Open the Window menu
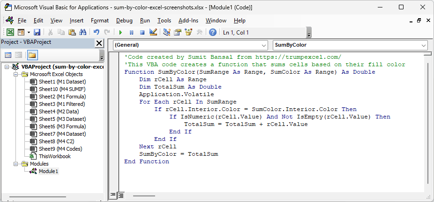434x202 pixels. pos(216,21)
